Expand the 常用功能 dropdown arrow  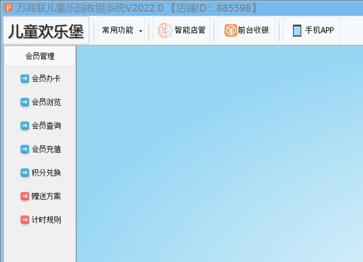pyautogui.click(x=141, y=31)
